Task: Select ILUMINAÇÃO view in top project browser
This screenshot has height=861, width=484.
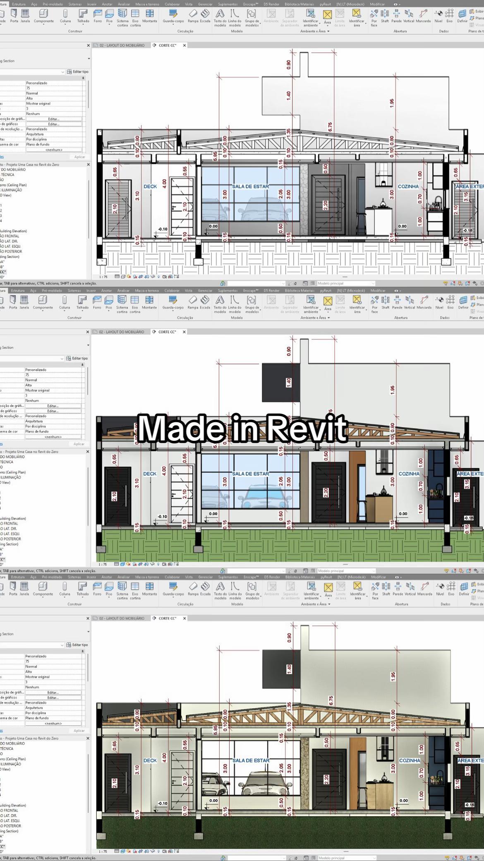Action: [x=11, y=190]
